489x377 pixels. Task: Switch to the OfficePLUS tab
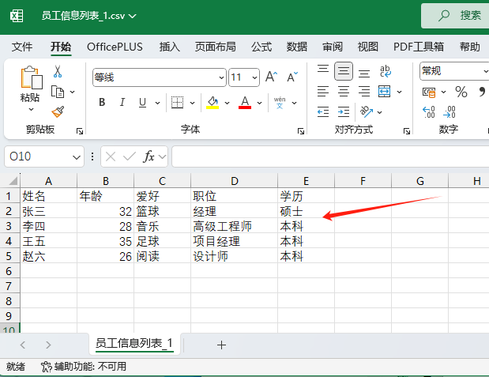click(x=115, y=47)
